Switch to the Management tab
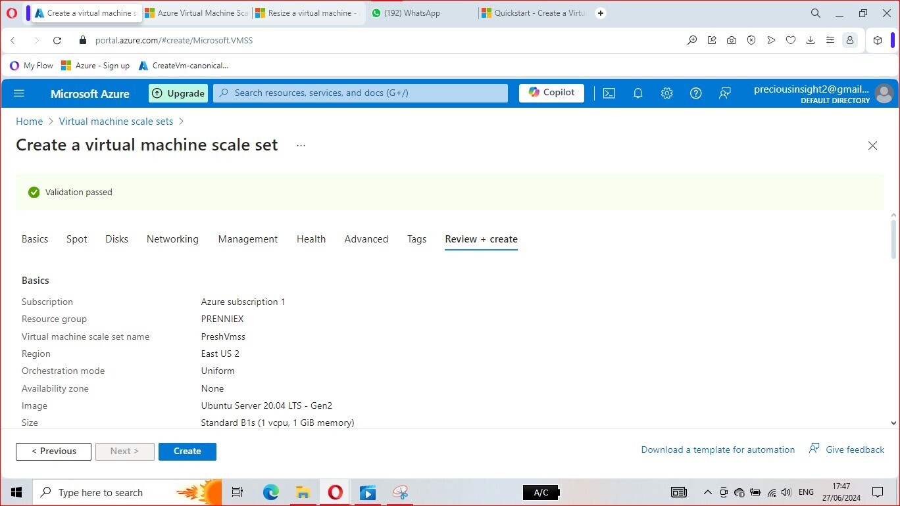 [248, 239]
